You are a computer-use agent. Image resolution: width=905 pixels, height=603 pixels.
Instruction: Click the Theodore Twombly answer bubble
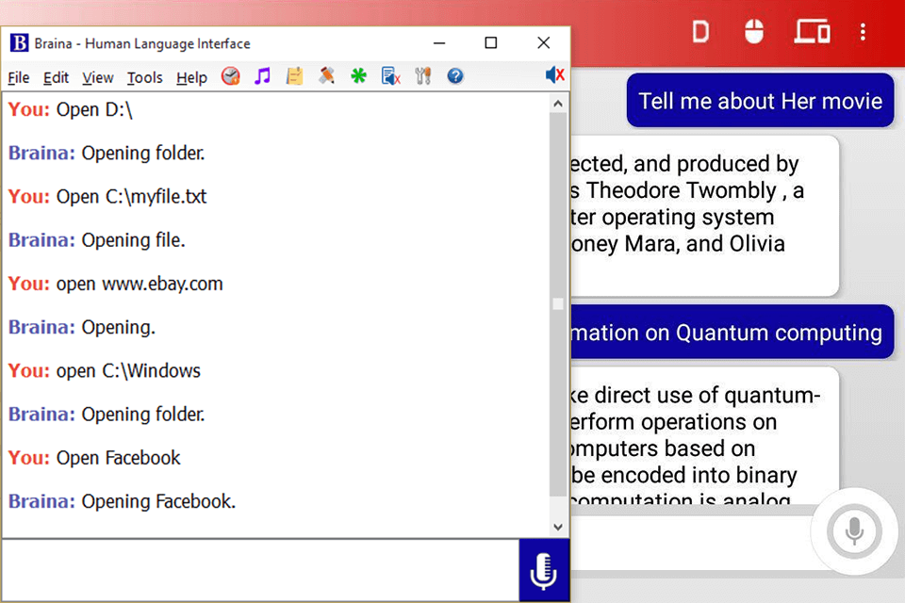704,216
